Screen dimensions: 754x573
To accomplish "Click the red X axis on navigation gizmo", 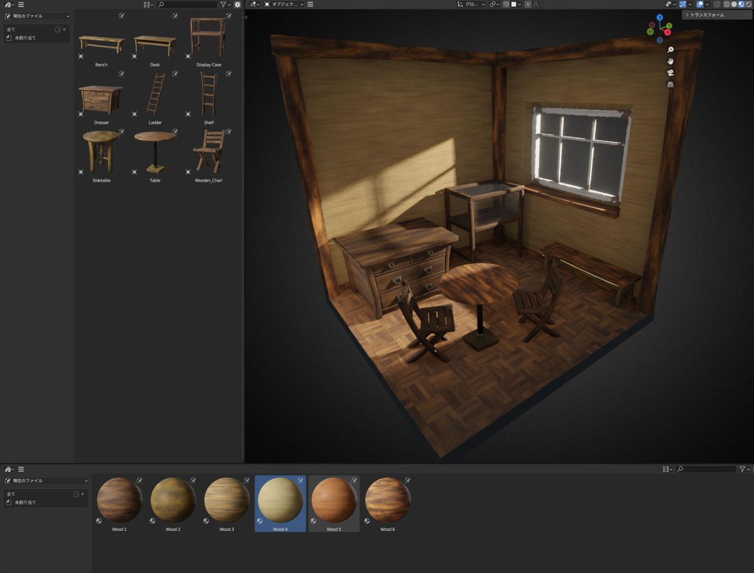I will click(668, 32).
